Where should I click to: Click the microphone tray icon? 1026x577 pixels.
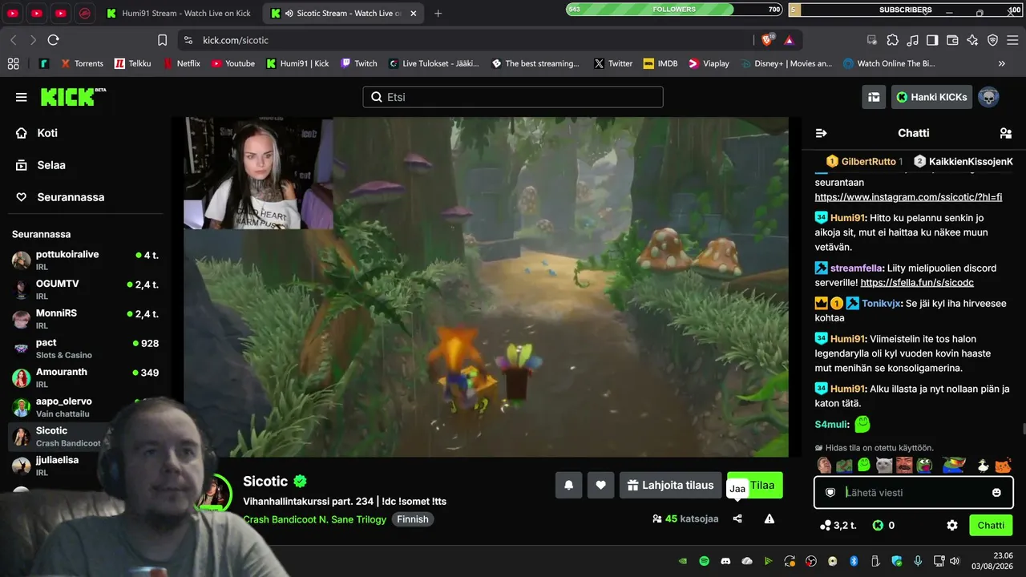[918, 561]
